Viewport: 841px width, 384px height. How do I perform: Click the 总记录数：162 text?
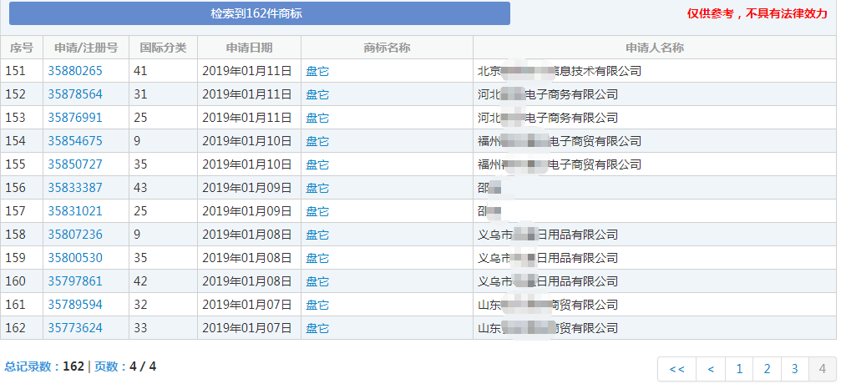point(44,366)
